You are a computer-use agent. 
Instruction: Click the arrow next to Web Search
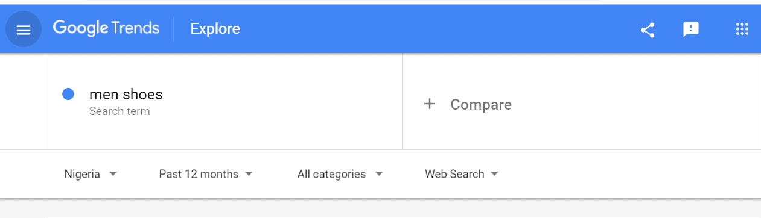tap(495, 174)
